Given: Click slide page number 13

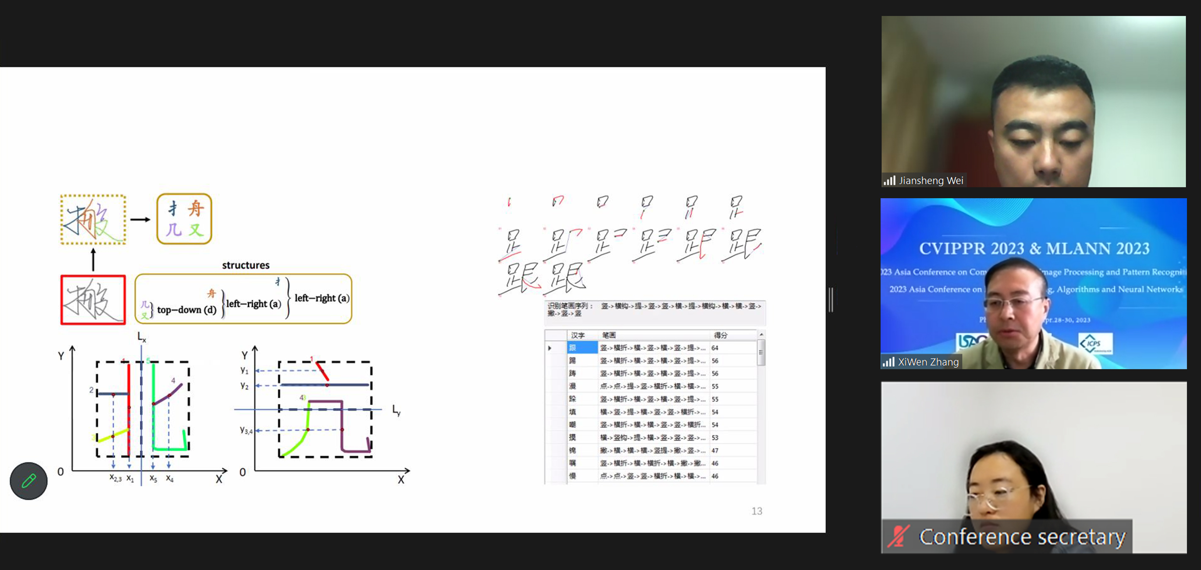Looking at the screenshot, I should coord(757,511).
